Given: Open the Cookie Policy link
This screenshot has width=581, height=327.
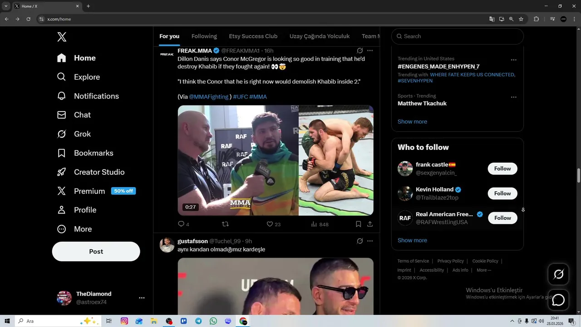Looking at the screenshot, I should pos(485,261).
